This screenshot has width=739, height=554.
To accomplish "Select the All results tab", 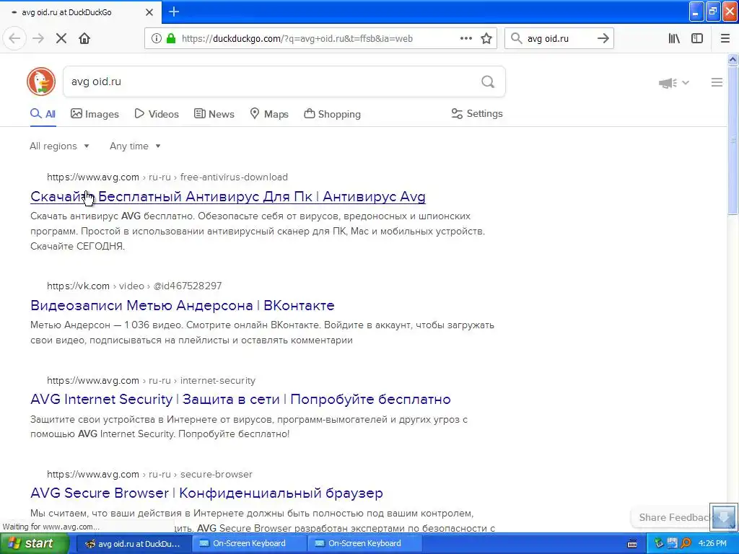I will pyautogui.click(x=43, y=114).
